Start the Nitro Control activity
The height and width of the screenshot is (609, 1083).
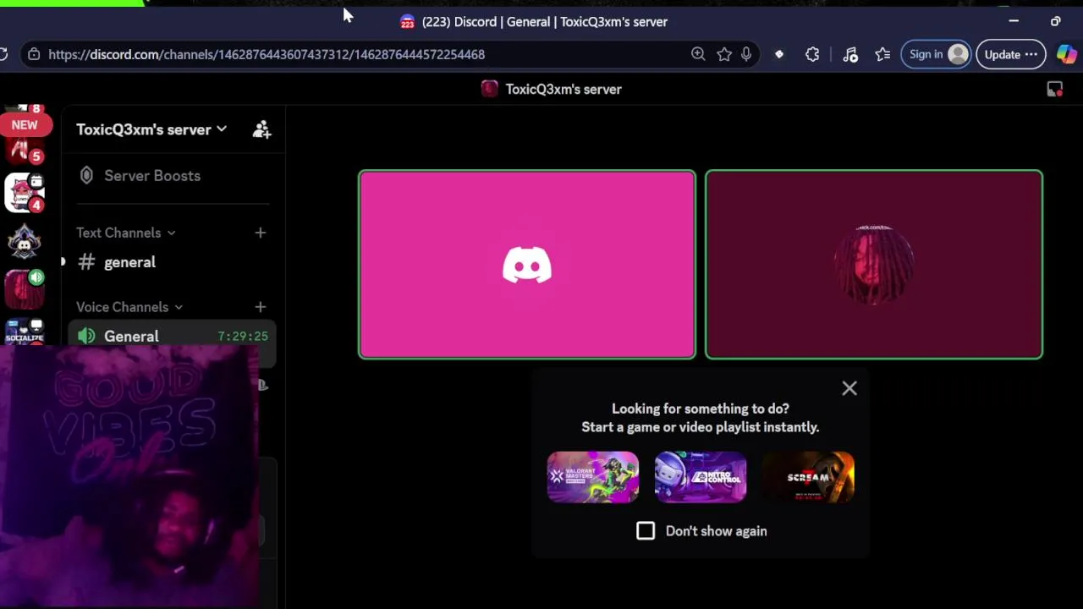pos(701,477)
